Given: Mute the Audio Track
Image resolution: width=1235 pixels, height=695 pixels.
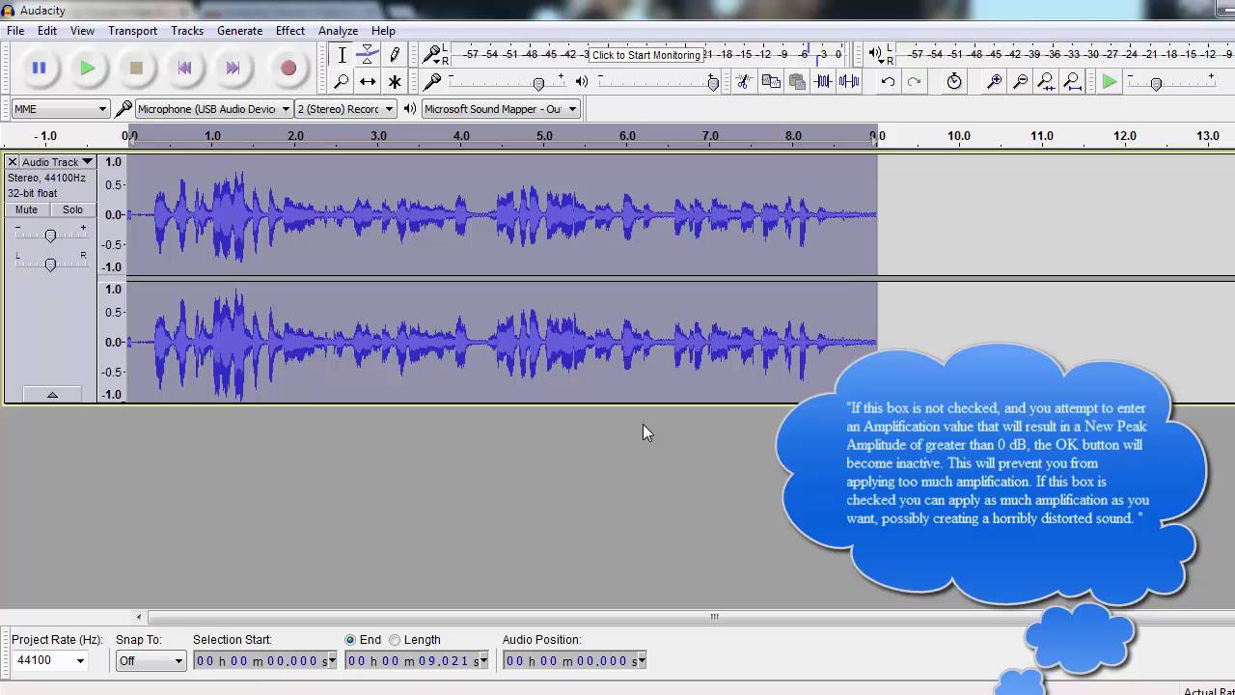Looking at the screenshot, I should 27,209.
